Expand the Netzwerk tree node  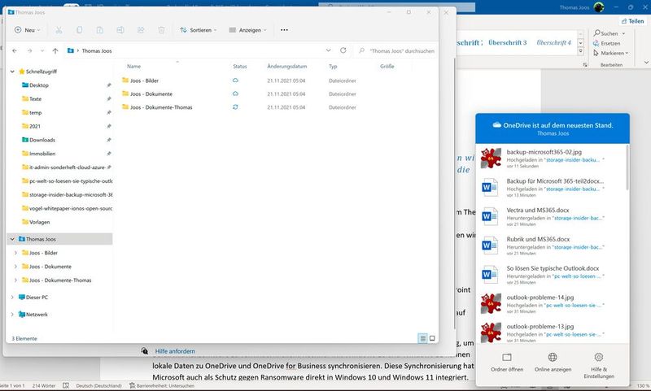(12, 315)
